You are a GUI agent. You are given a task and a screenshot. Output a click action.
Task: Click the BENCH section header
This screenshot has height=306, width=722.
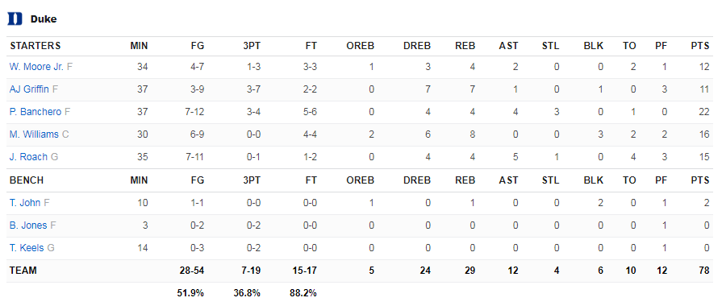(27, 180)
